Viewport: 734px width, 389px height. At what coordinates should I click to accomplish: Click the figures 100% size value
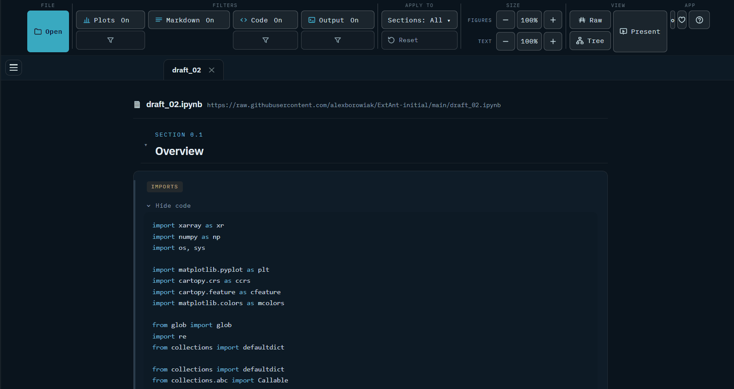coord(529,20)
